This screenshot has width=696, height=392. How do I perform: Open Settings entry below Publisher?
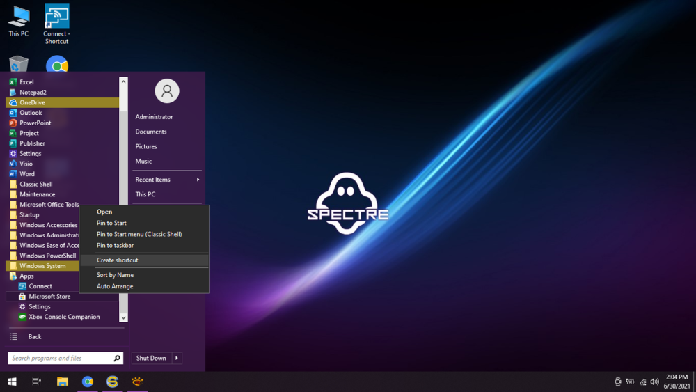[62, 154]
